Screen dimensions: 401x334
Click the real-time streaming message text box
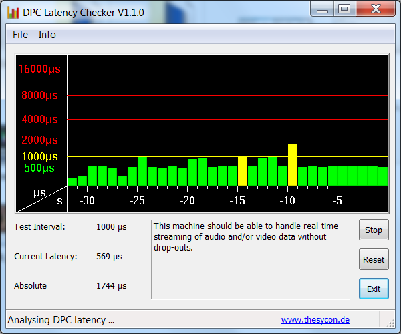pos(251,259)
